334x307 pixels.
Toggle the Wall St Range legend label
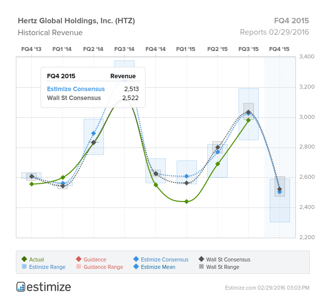click(223, 267)
